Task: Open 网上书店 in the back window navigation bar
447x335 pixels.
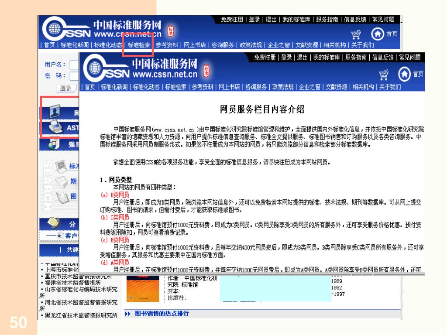Action: point(195,45)
